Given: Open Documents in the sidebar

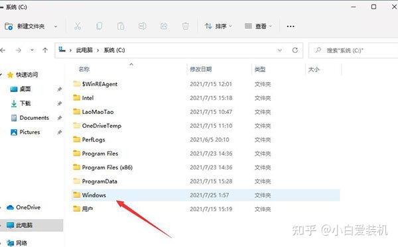Looking at the screenshot, I should coord(34,118).
